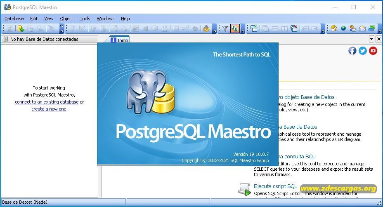
Task: Expand the first toolbar's overflow chevron
Action: [61, 28]
